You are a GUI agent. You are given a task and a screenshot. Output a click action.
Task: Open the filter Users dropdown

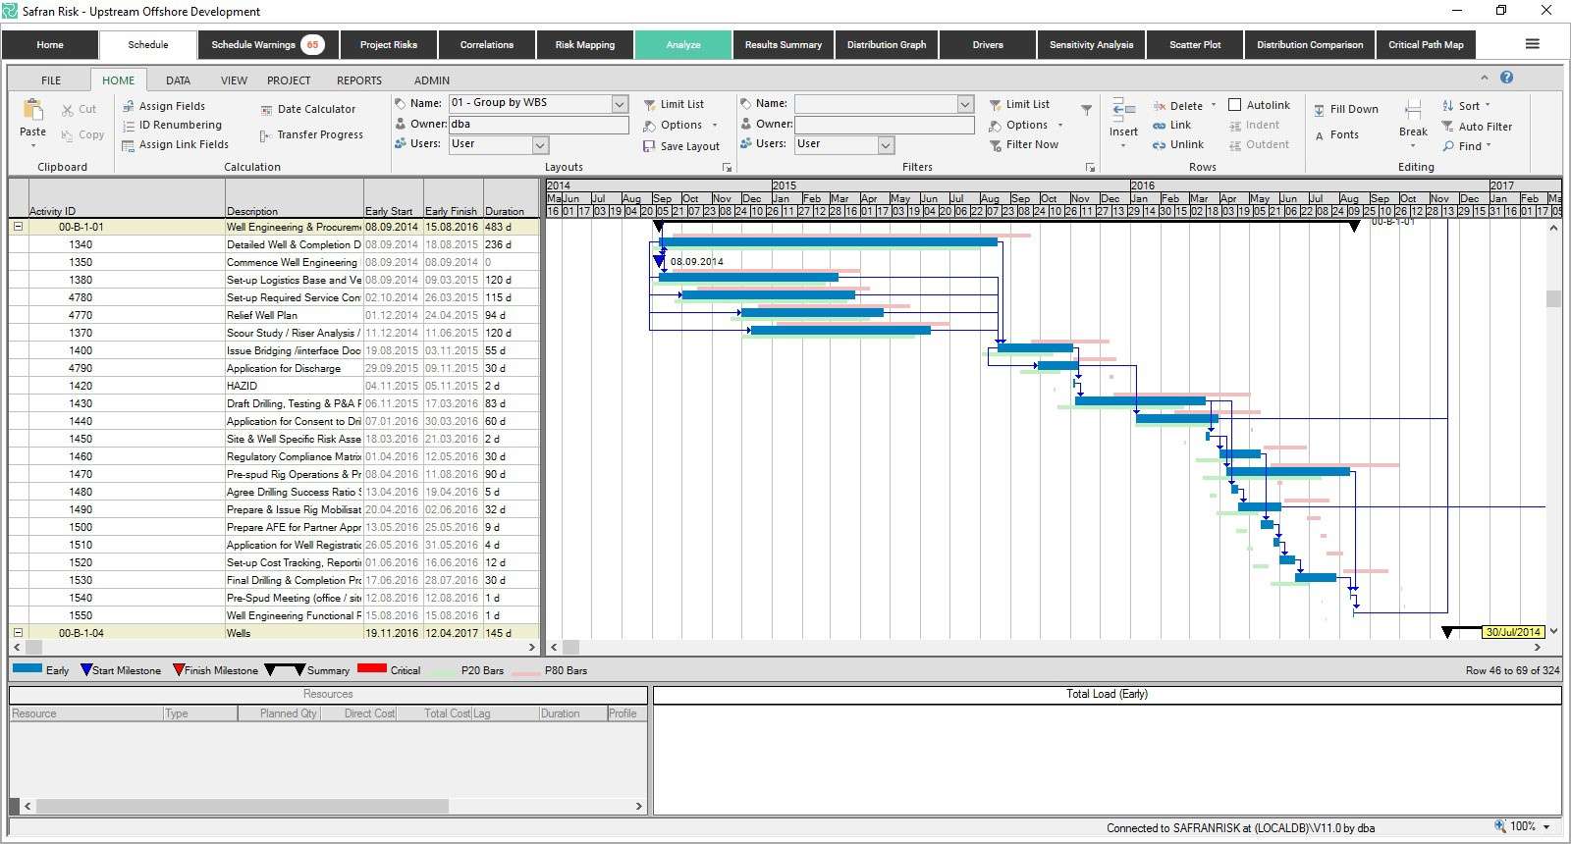[886, 145]
